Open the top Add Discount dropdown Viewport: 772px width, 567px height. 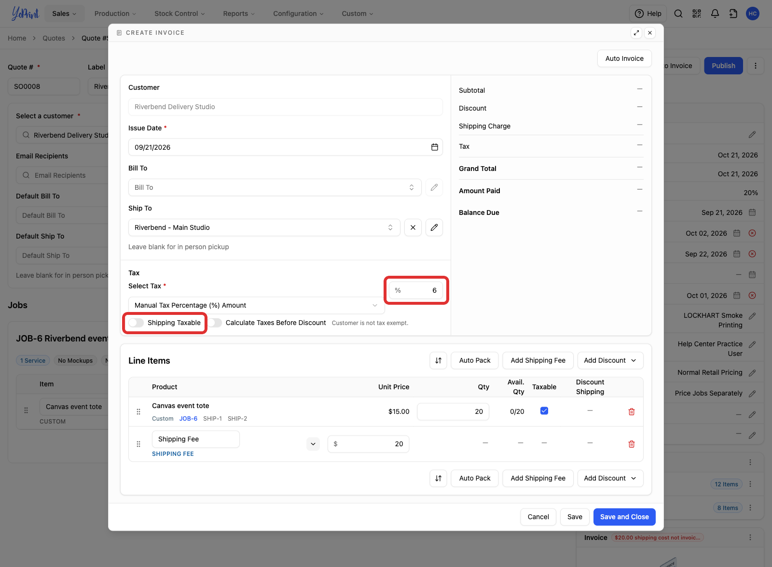point(610,360)
